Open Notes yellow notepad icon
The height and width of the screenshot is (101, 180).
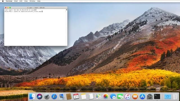coord(84,97)
